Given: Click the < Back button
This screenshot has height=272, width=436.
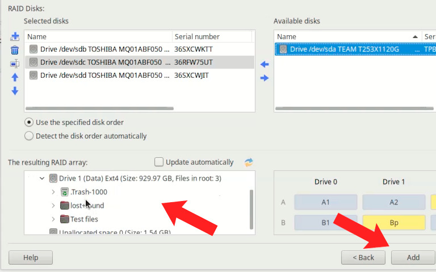Looking at the screenshot, I should tap(363, 258).
